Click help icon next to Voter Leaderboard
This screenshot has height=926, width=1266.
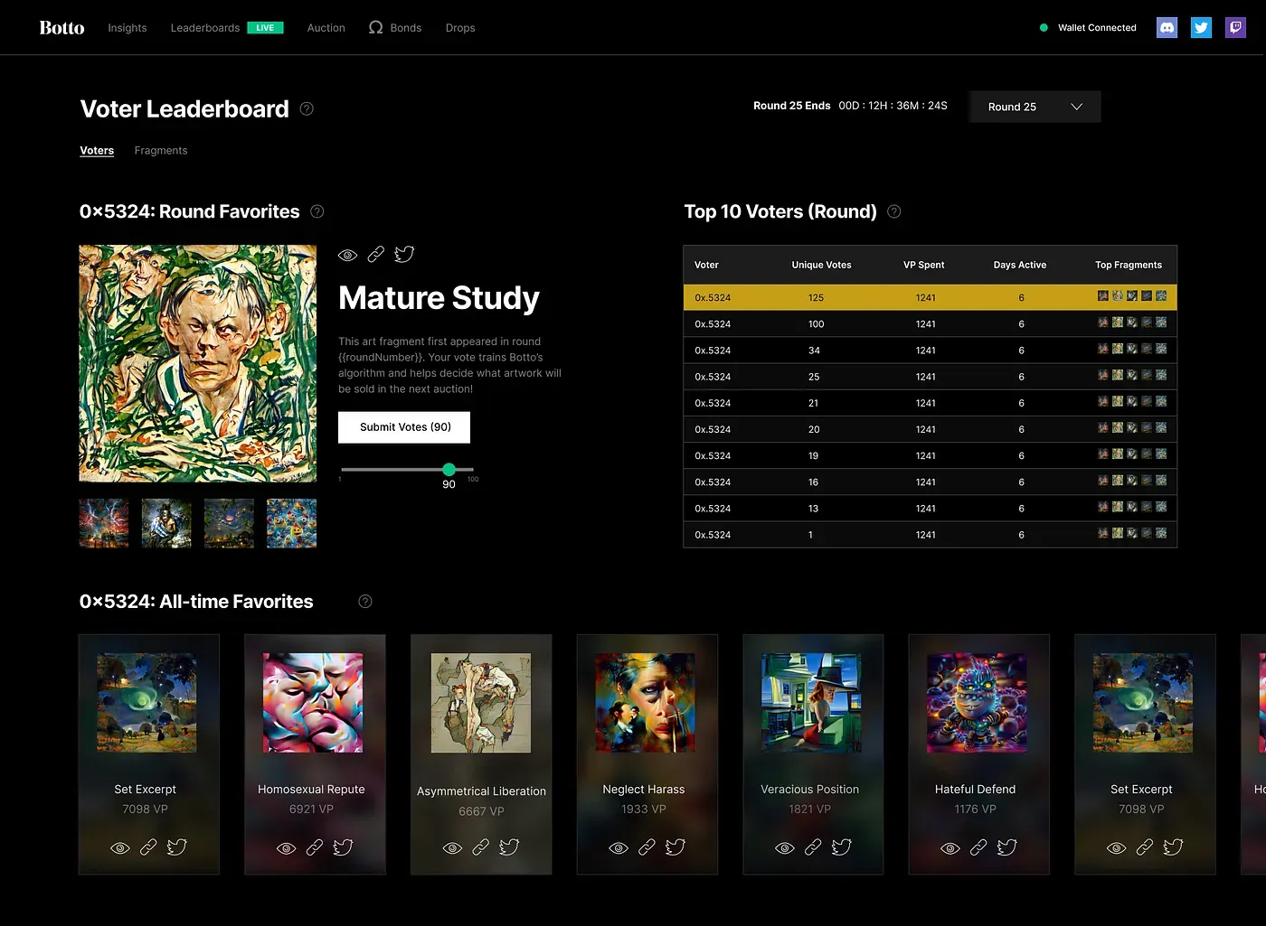click(307, 109)
